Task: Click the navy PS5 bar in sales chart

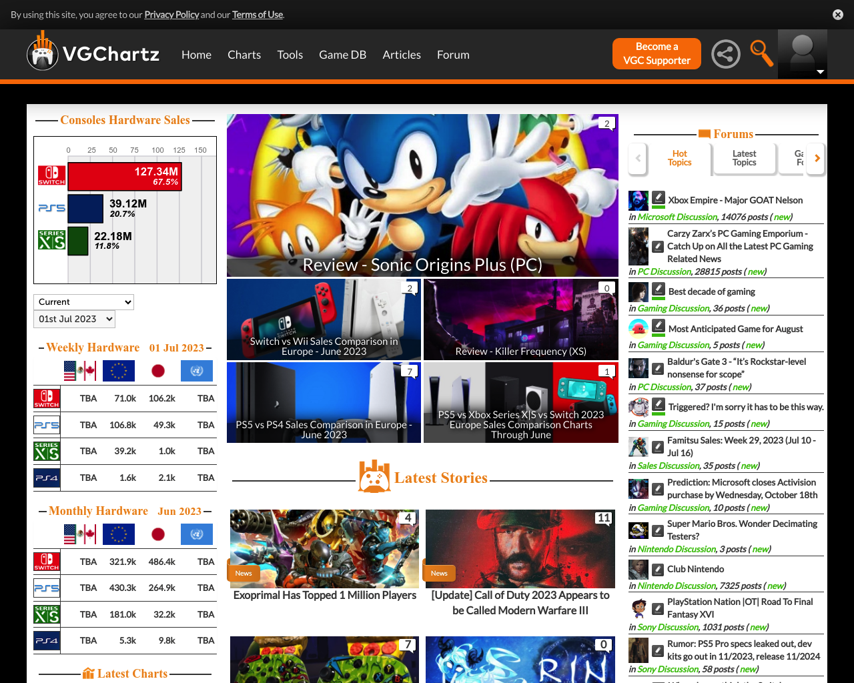Action: coord(85,208)
